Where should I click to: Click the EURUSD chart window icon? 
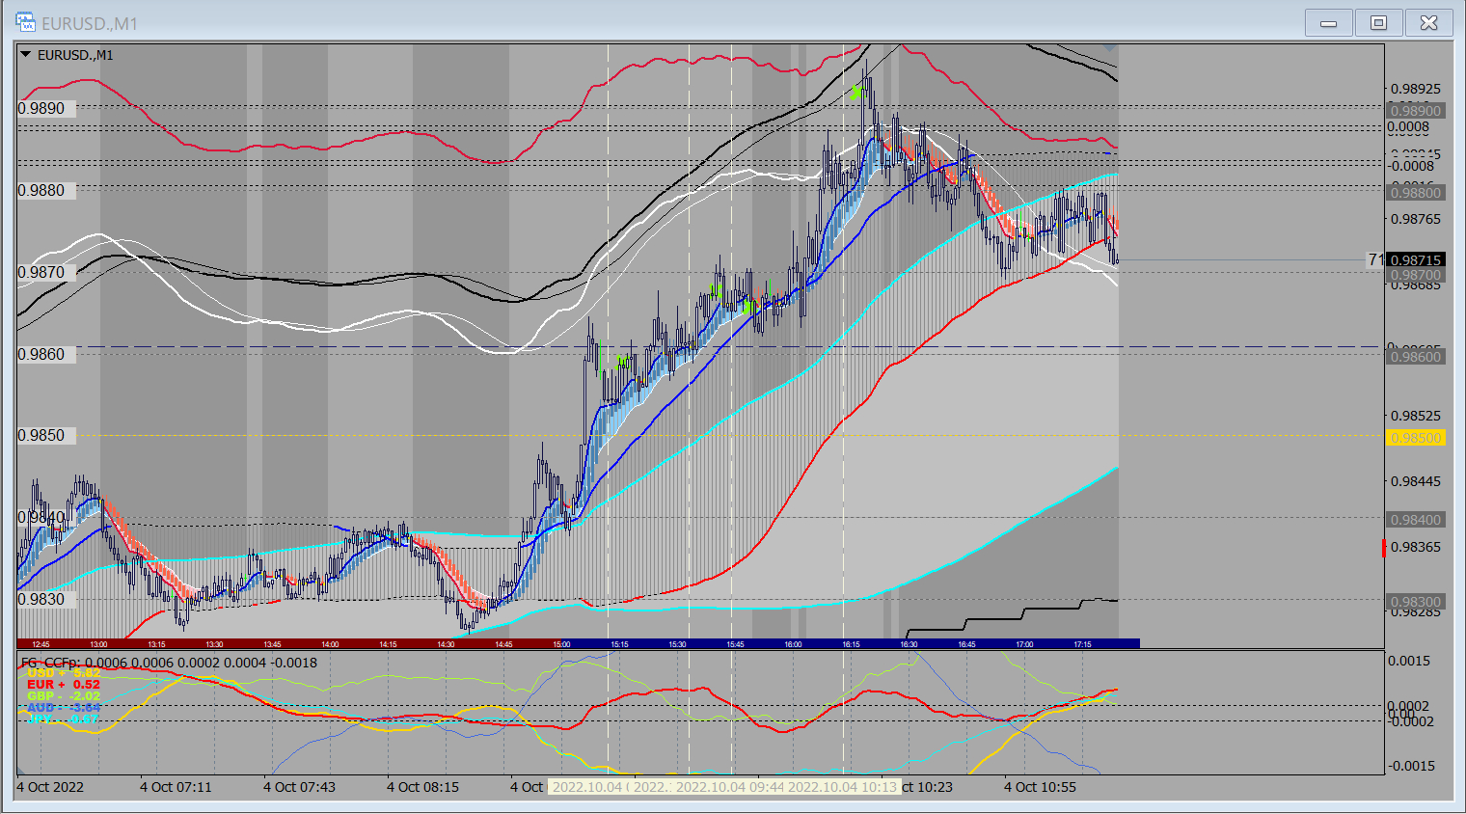tap(25, 23)
